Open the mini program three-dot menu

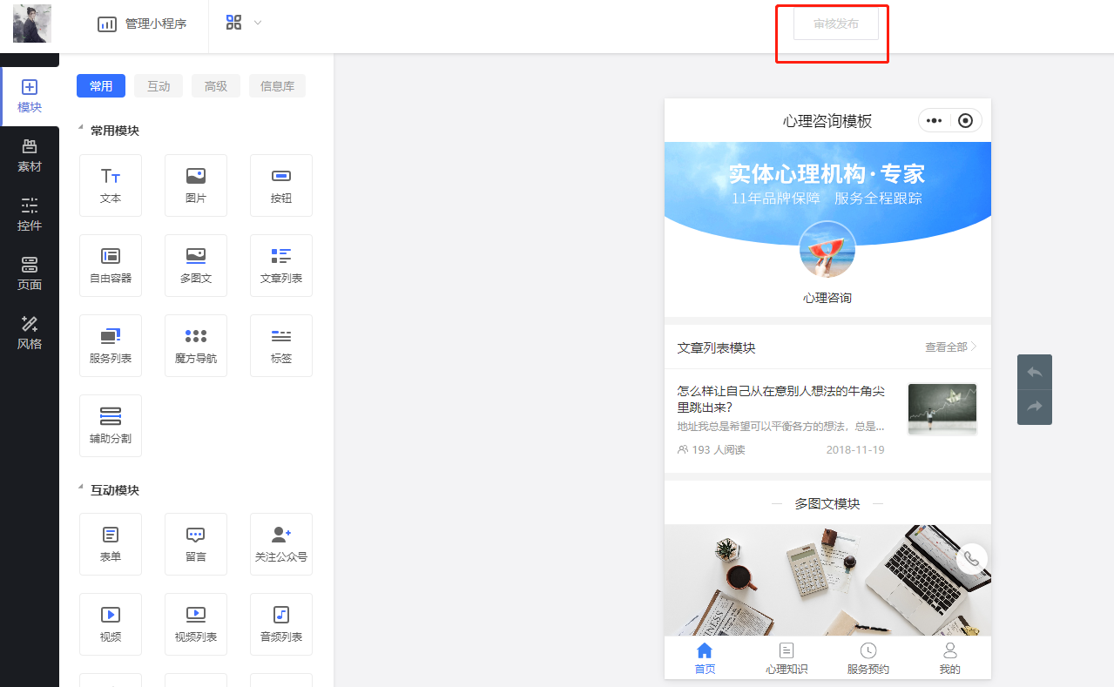[x=935, y=121]
